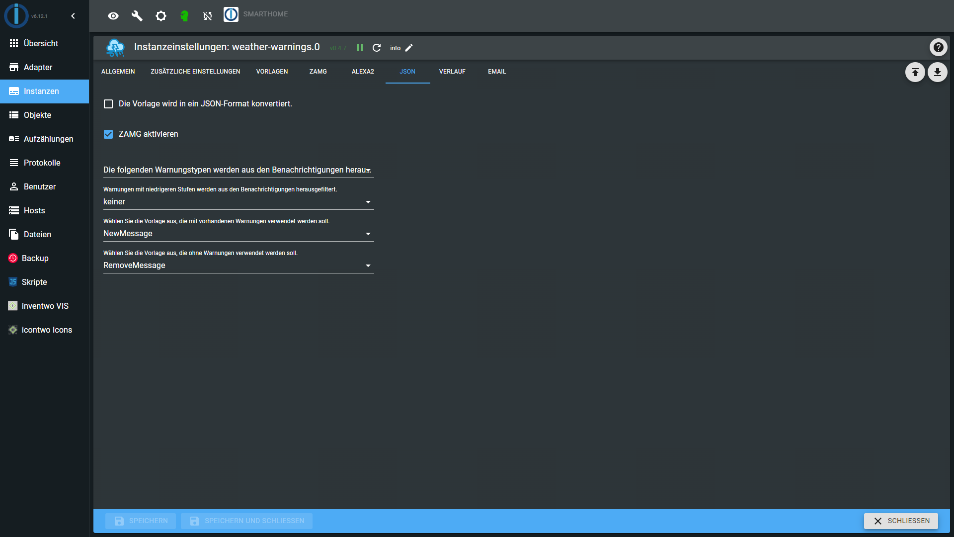Switch to the ALLGEMEIN tab
Image resolution: width=954 pixels, height=537 pixels.
pos(118,72)
